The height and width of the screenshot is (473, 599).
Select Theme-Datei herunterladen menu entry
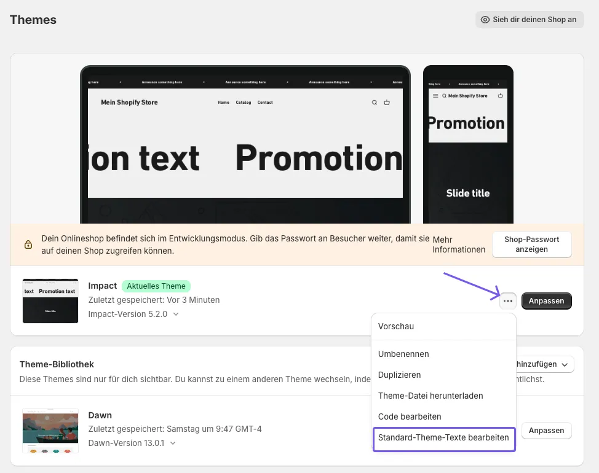[x=443, y=396]
